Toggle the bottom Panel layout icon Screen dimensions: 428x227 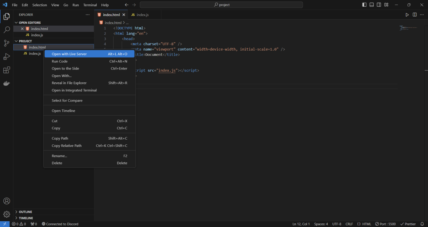pos(371,5)
